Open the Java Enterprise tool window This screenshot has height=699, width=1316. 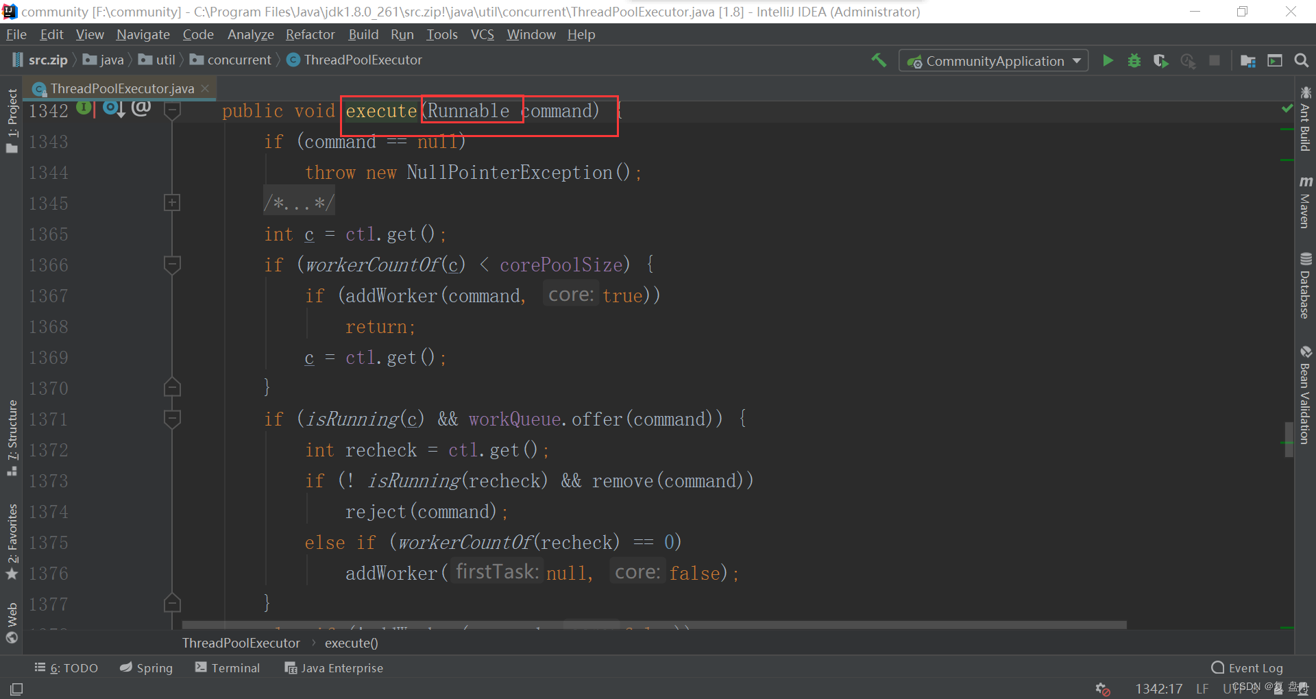pos(334,667)
